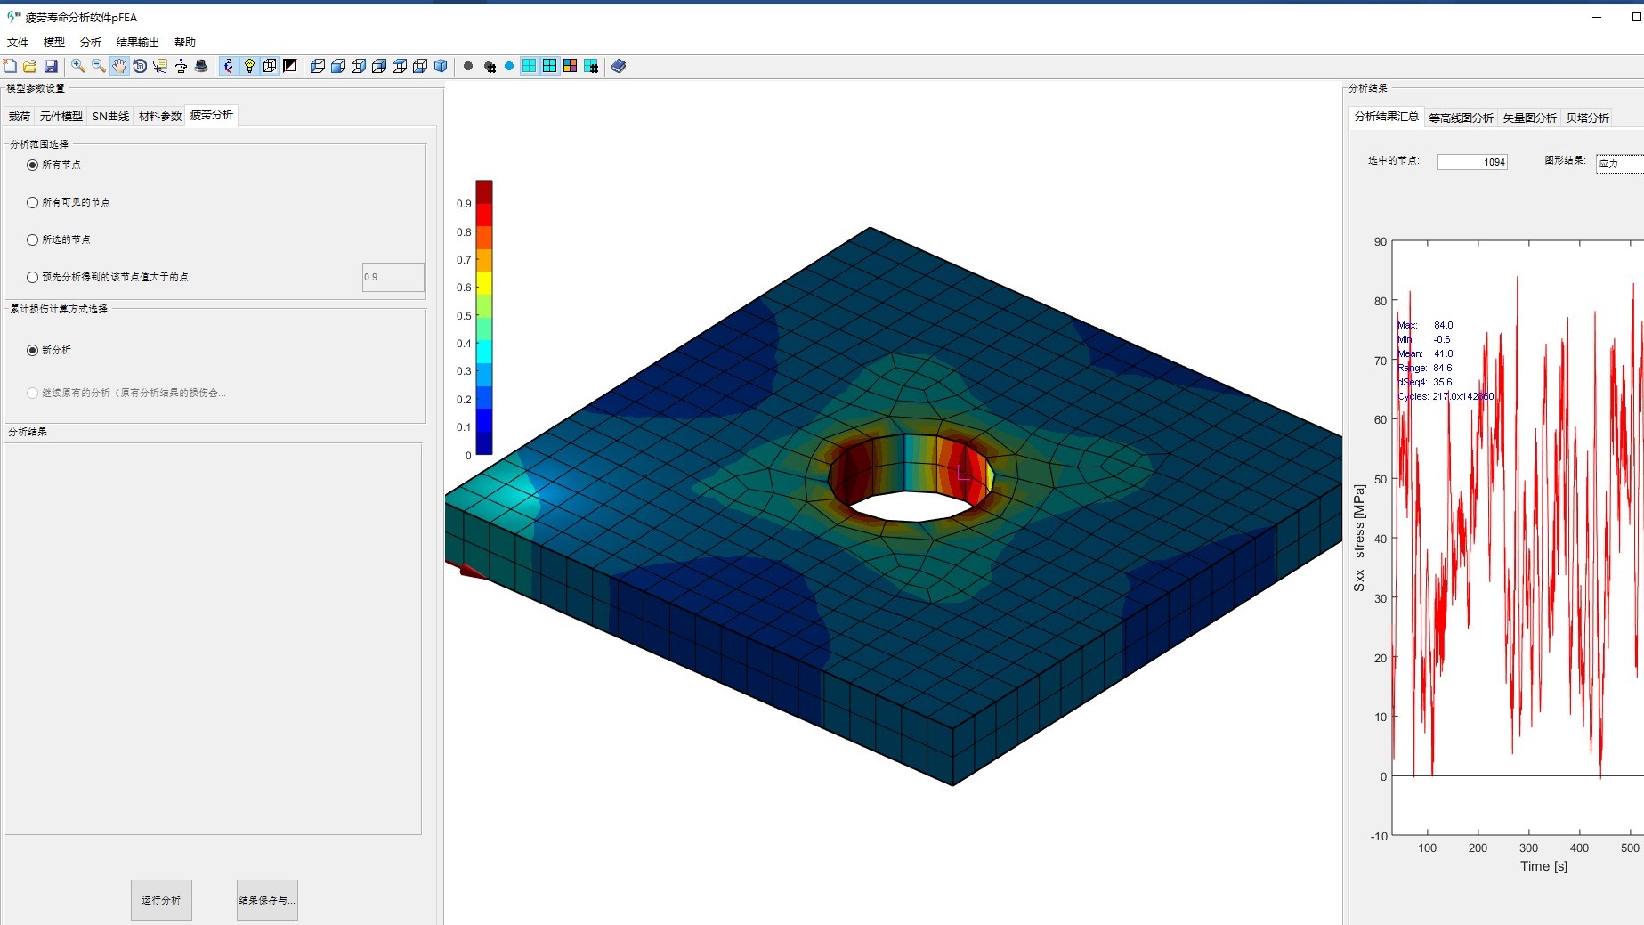Select the 所有可见的节点 radio option
This screenshot has width=1644, height=925.
(33, 202)
